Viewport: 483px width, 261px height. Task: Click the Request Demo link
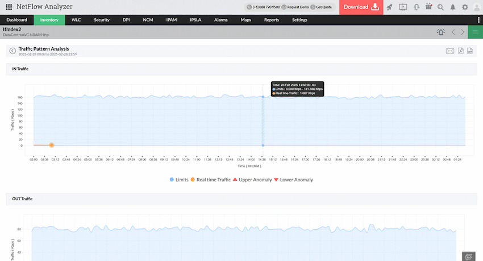(298, 7)
